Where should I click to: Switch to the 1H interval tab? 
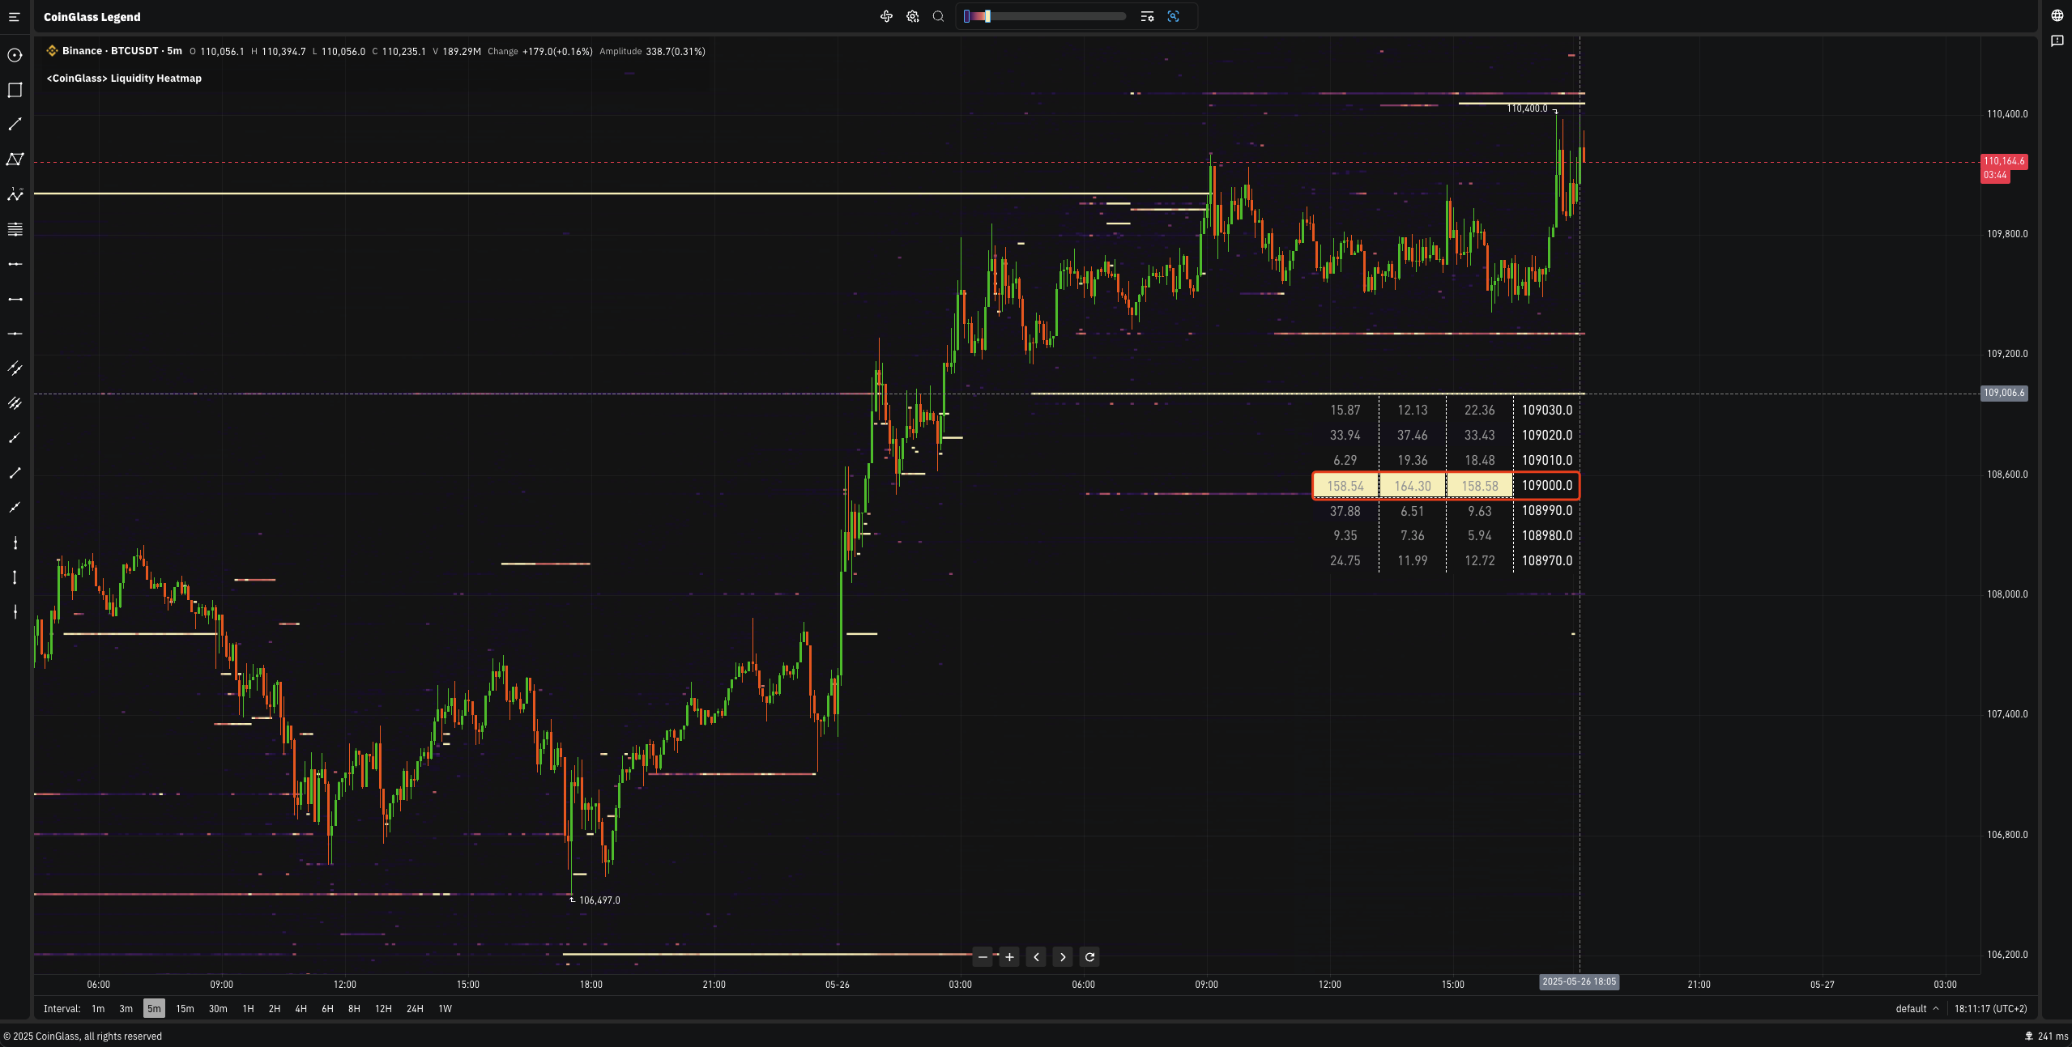249,1008
